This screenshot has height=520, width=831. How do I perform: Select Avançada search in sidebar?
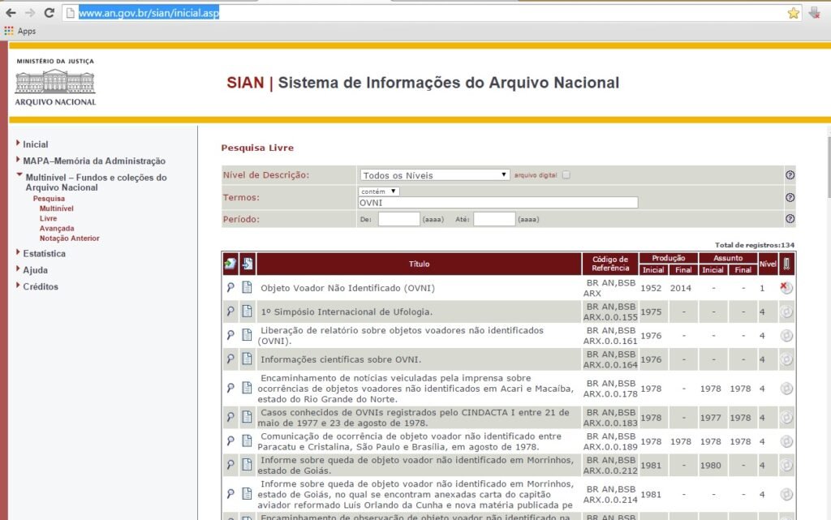tap(56, 229)
